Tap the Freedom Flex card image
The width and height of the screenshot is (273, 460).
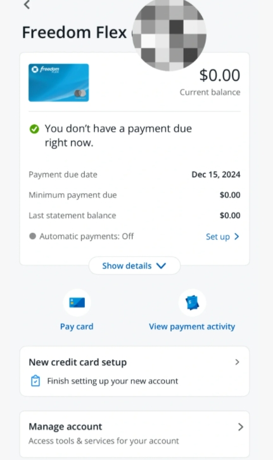(x=58, y=82)
